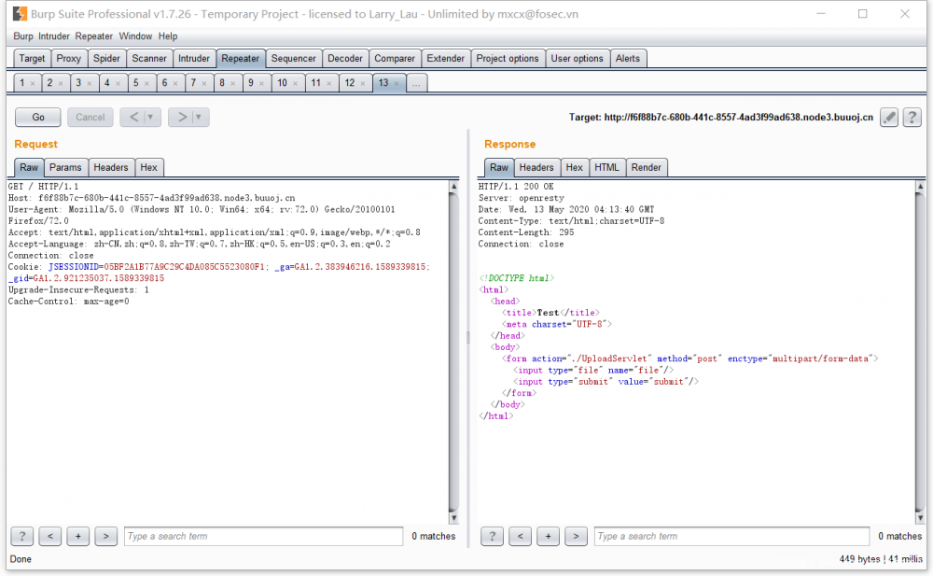Click the new tab '...' button

416,83
